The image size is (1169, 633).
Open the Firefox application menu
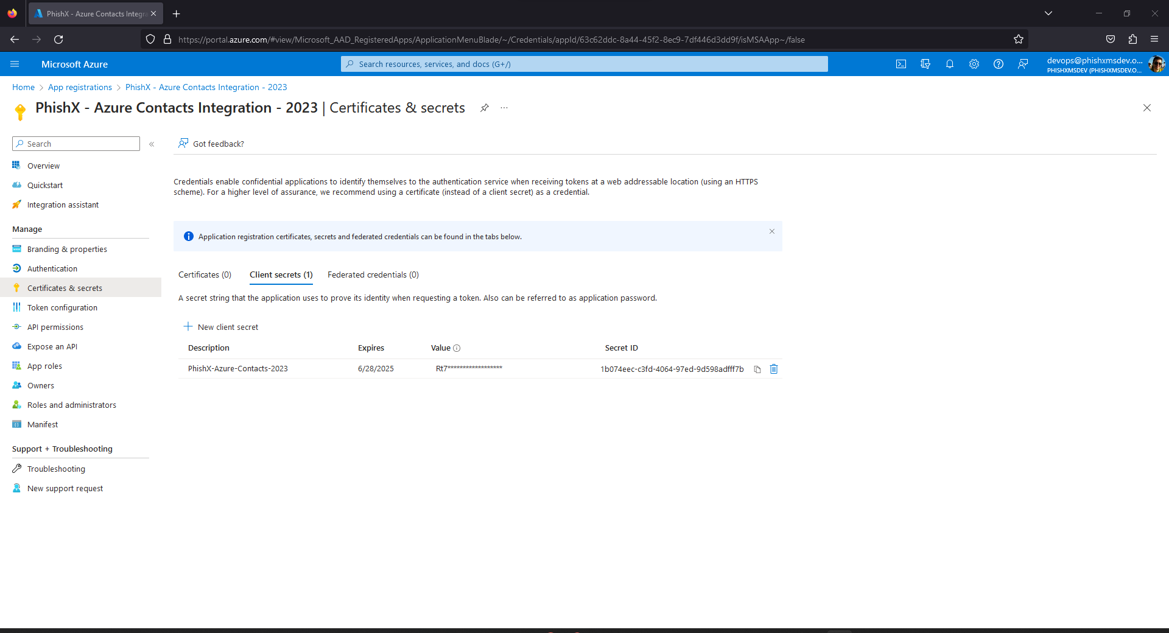(x=1154, y=40)
